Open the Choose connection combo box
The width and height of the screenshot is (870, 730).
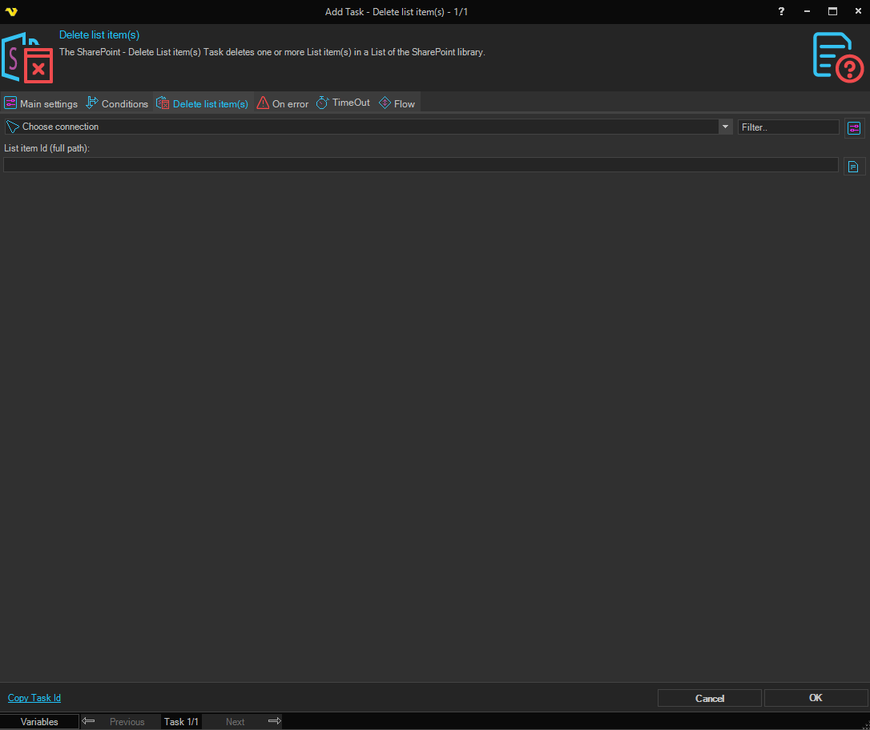pos(360,127)
